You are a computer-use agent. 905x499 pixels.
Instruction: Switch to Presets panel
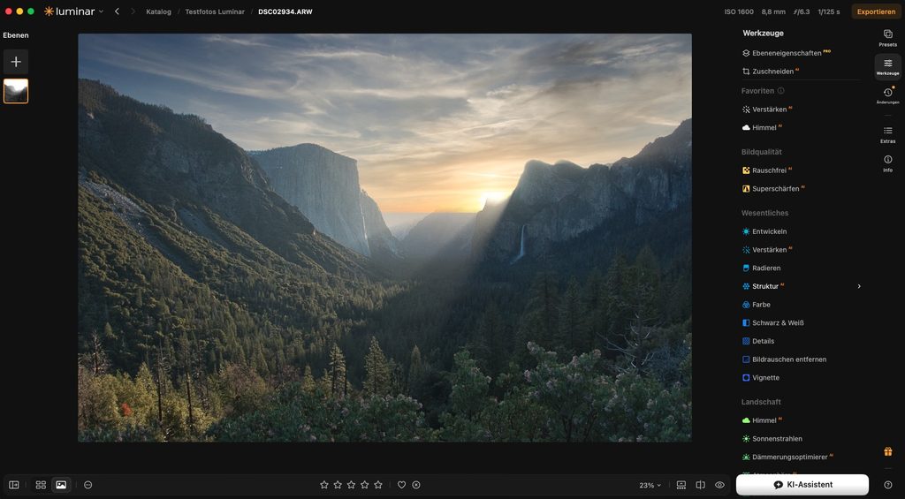coord(887,38)
